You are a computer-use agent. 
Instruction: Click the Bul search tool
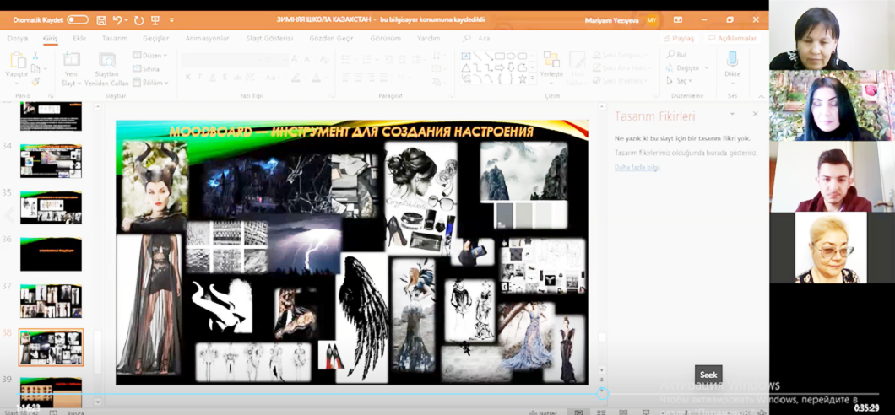(677, 55)
